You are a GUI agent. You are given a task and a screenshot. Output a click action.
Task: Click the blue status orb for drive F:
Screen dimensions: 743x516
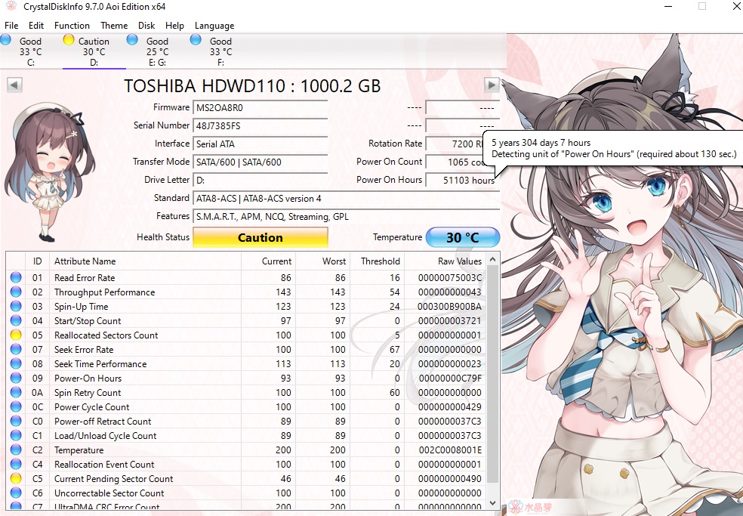(x=196, y=39)
